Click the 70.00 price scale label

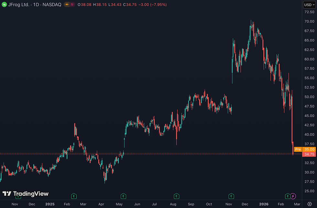(309, 21)
